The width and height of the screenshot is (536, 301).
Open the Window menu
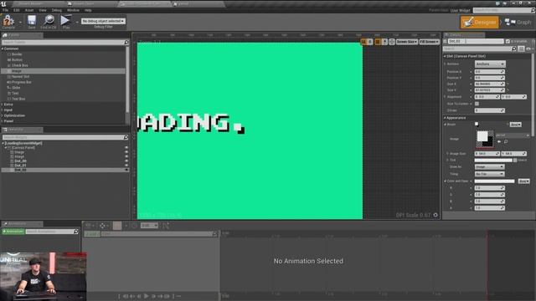(73, 10)
